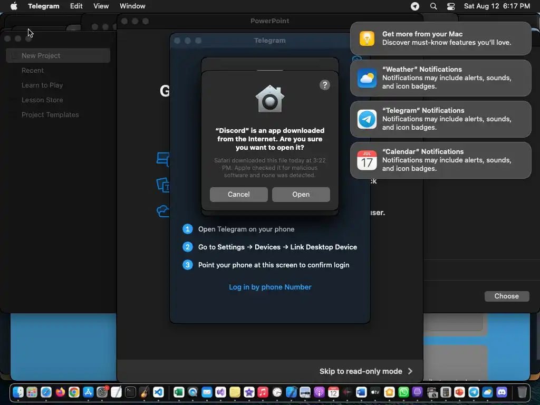The width and height of the screenshot is (540, 405).
Task: Select Recent in the sidebar
Action: [32, 70]
